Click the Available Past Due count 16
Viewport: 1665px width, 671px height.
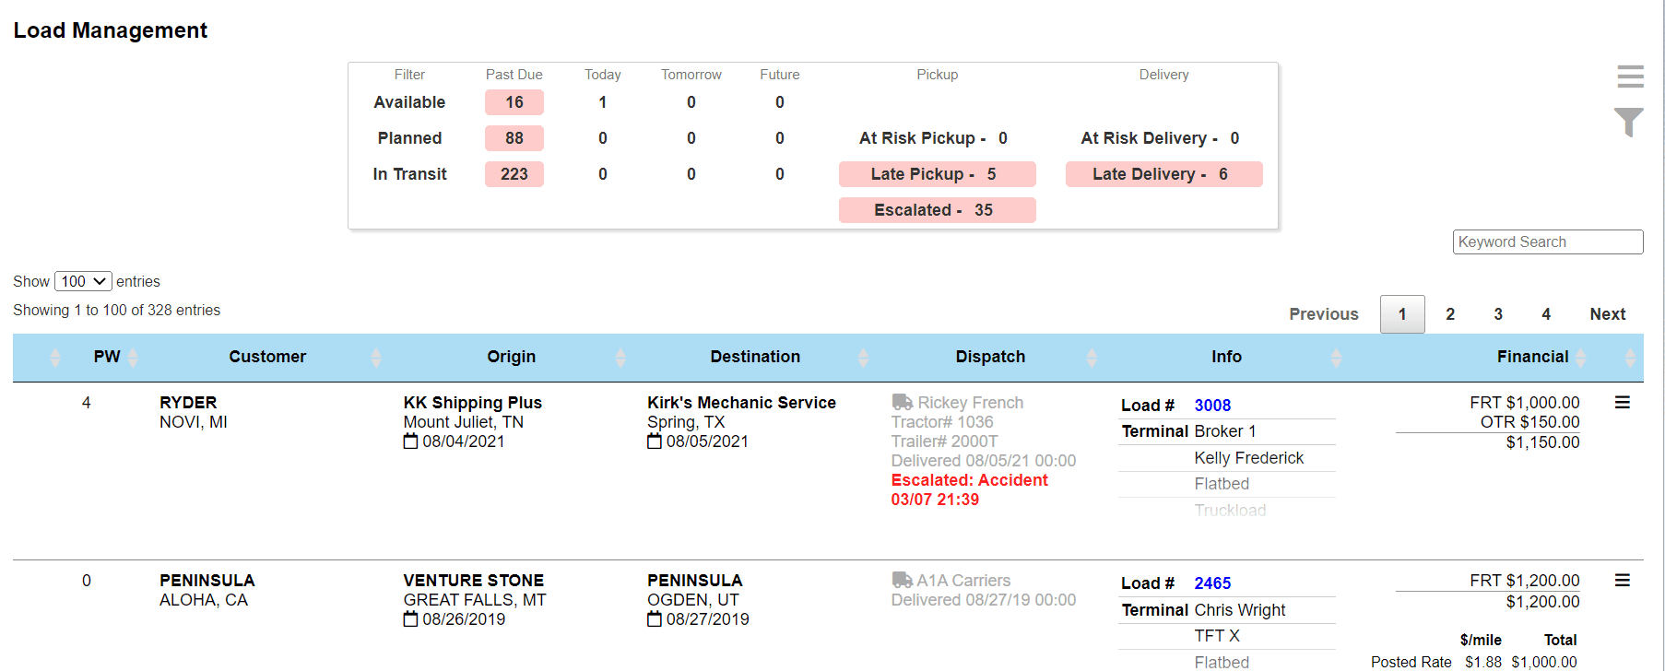point(514,102)
